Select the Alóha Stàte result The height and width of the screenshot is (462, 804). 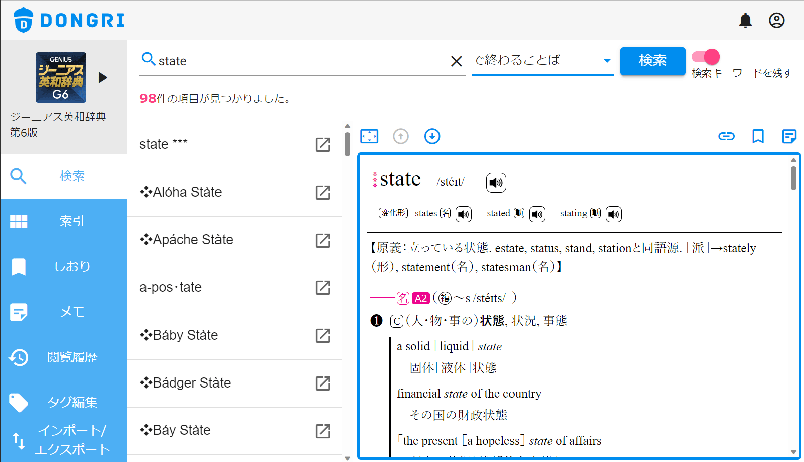(x=235, y=193)
